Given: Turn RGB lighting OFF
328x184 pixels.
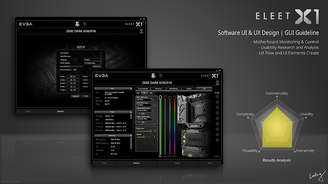Looking at the screenshot, I should 151,93.
